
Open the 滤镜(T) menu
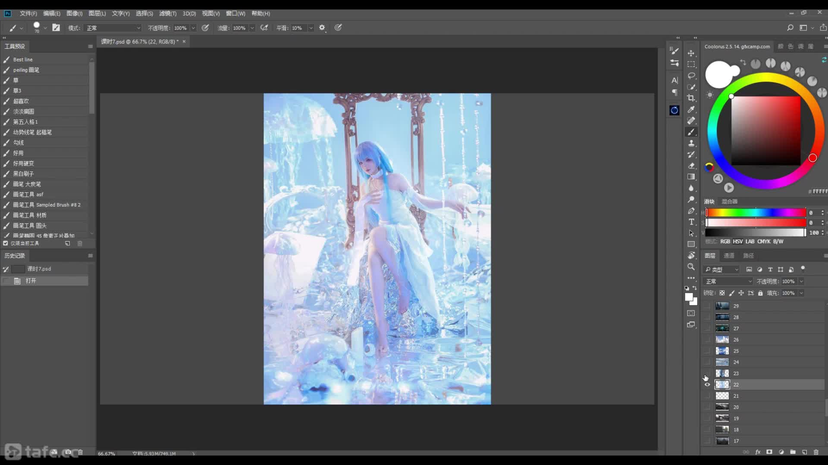pyautogui.click(x=168, y=13)
